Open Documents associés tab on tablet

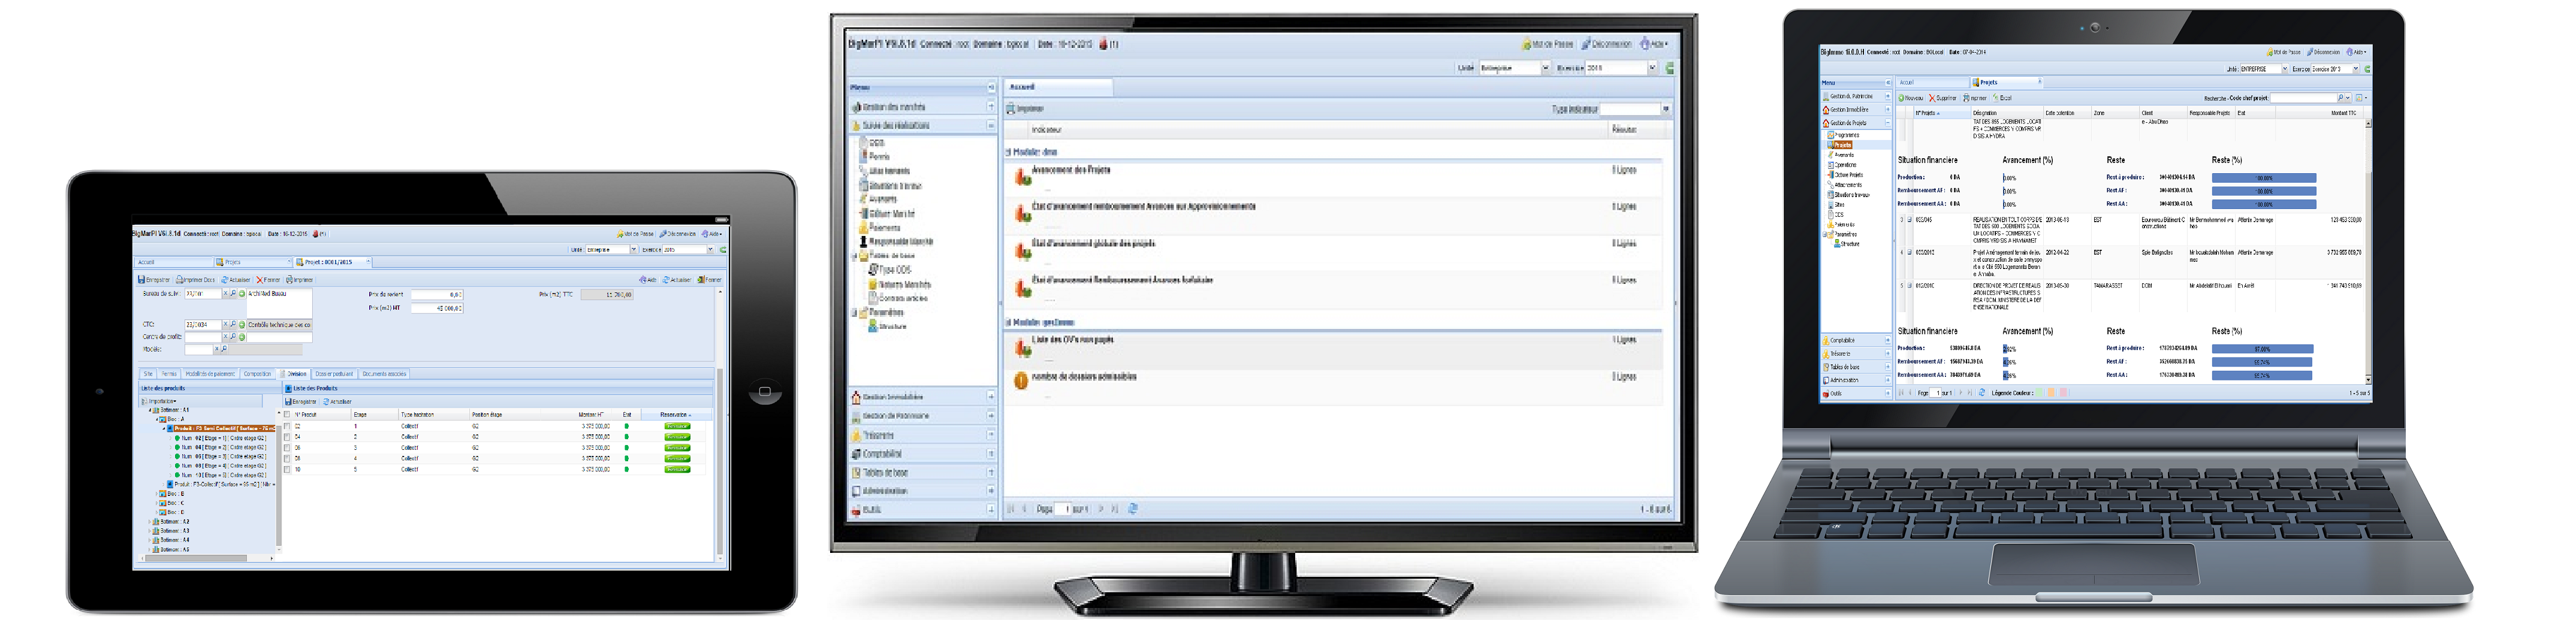click(x=385, y=374)
